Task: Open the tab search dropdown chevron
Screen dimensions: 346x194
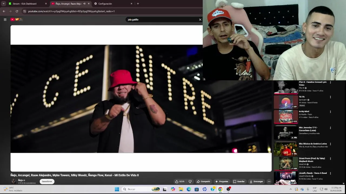Action: click(x=4, y=4)
